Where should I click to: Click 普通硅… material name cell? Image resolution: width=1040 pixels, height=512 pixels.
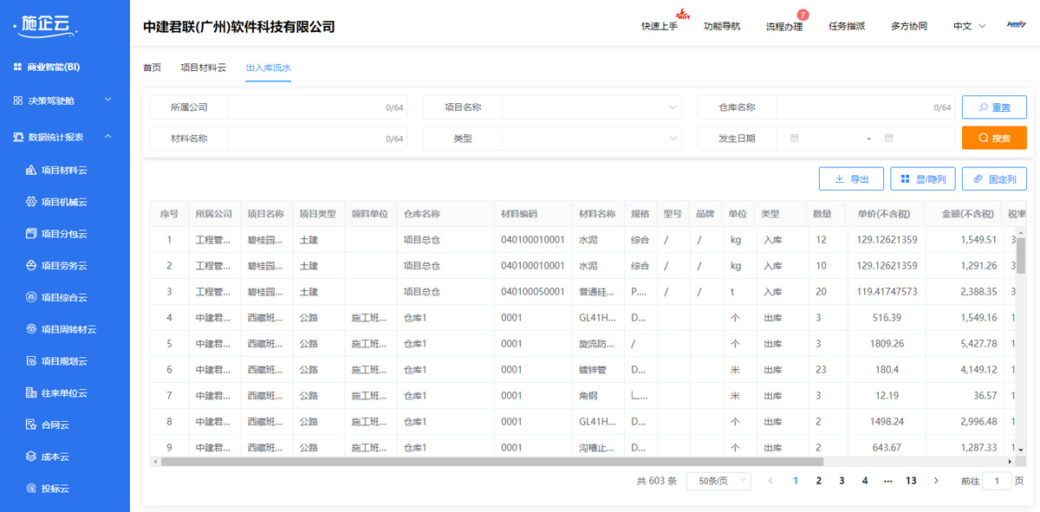tap(598, 292)
